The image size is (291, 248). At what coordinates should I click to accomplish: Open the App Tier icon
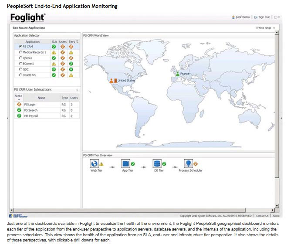125,163
